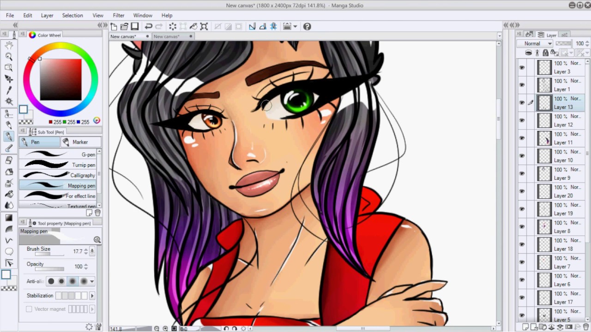Select the Object operation tool
Viewport: 591px width, 332px height.
9,67
